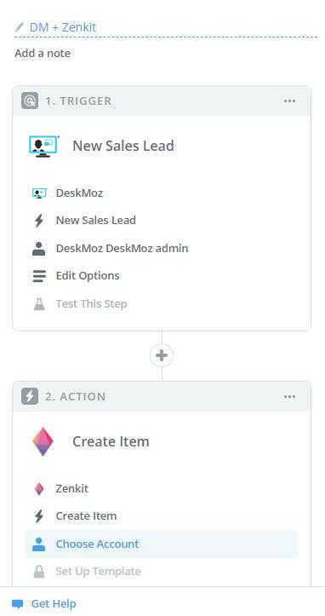The image size is (325, 616).
Task: Click the trigger step header icon
Action: coord(30,101)
